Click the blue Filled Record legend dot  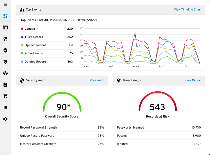22,37
